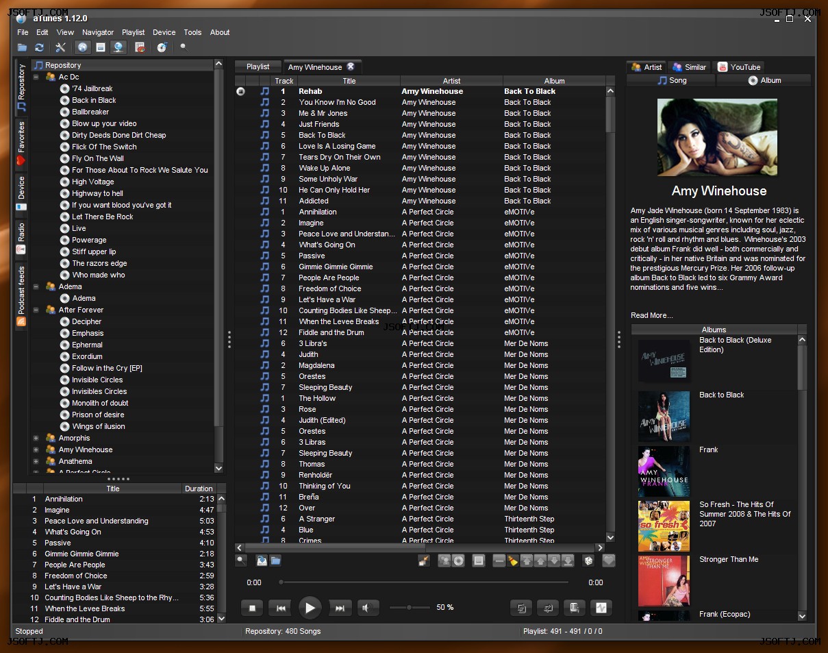Click the magnifier icon below the playlist
This screenshot has height=653, width=828.
[x=240, y=560]
